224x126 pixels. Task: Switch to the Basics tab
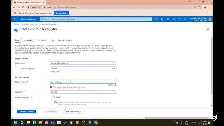pyautogui.click(x=18, y=40)
